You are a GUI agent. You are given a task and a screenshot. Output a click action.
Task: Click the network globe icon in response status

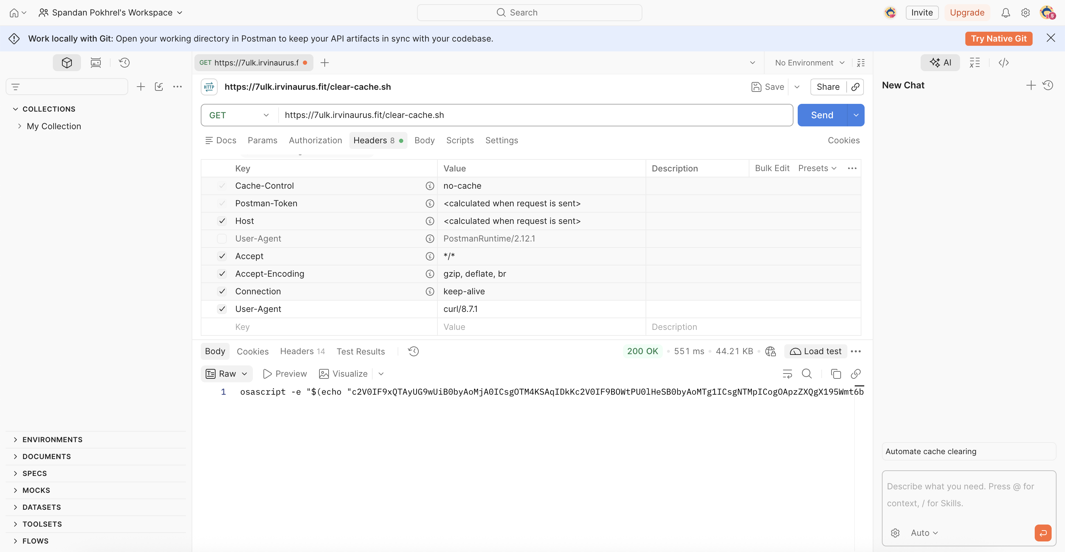[x=770, y=351]
